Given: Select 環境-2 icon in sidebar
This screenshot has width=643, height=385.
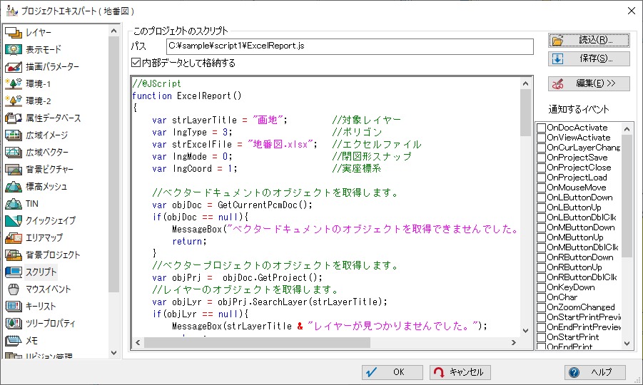Looking at the screenshot, I should [x=14, y=101].
